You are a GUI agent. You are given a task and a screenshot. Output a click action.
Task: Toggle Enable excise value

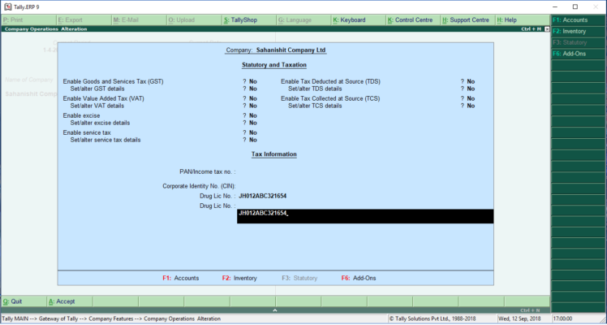click(253, 116)
